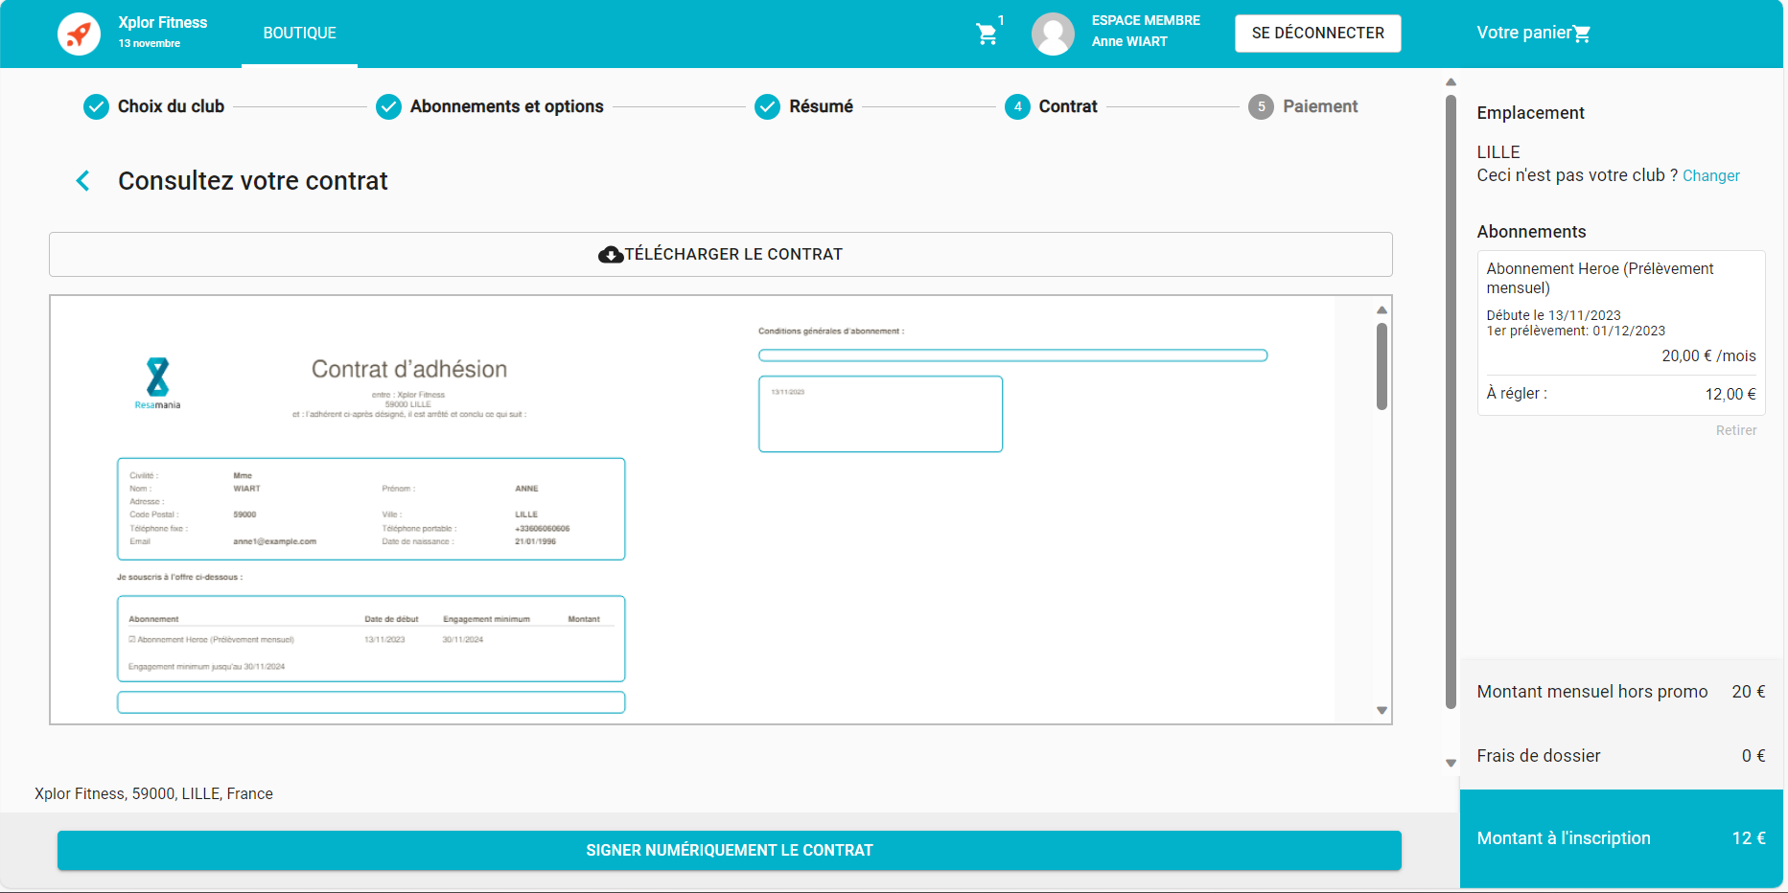Open the shopping cart icon in header
The image size is (1788, 893).
coord(987,34)
